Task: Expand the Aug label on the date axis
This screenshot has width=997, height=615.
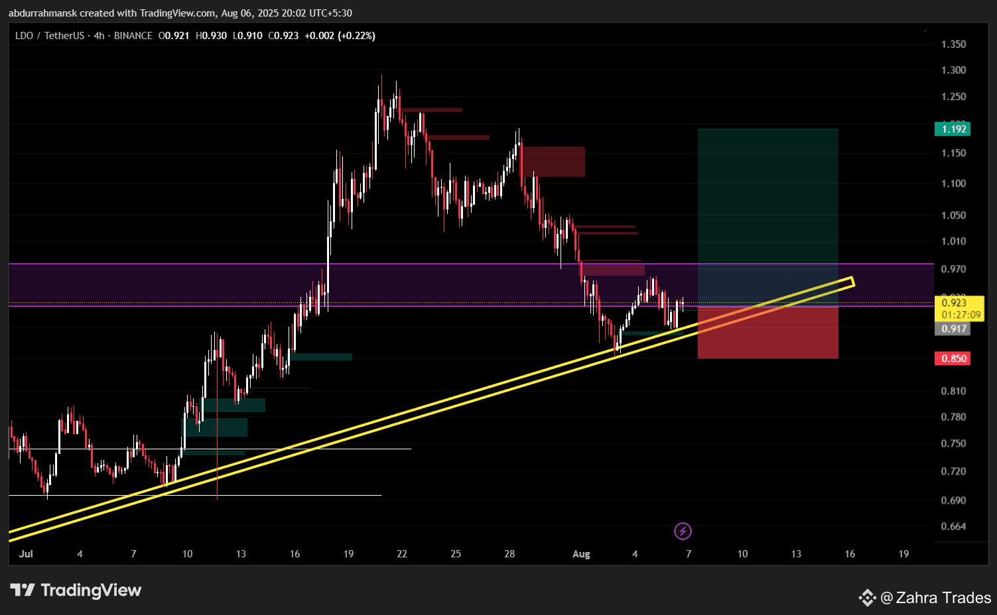Action: pos(580,554)
